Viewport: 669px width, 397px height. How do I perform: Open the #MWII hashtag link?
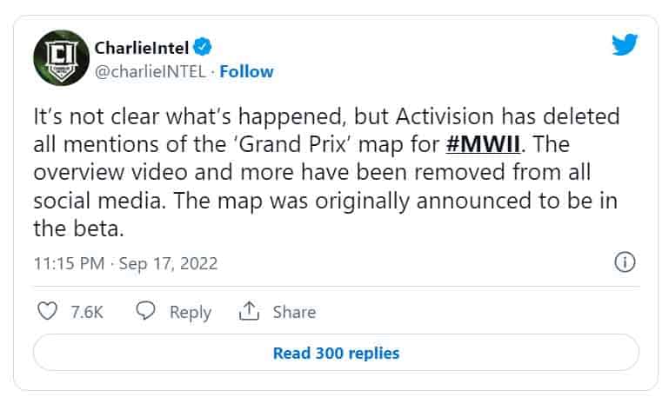click(483, 144)
